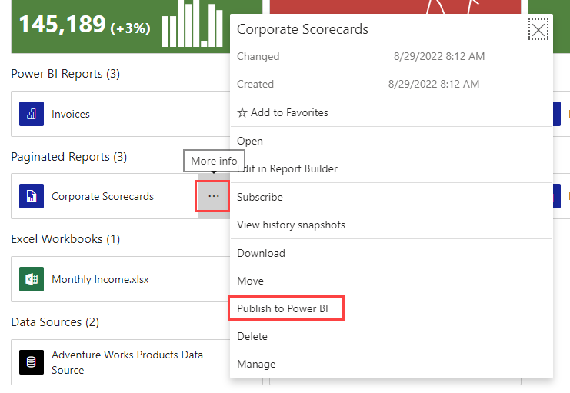Image resolution: width=570 pixels, height=393 pixels.
Task: Choose Edit in Report Builder
Action: tap(392, 168)
